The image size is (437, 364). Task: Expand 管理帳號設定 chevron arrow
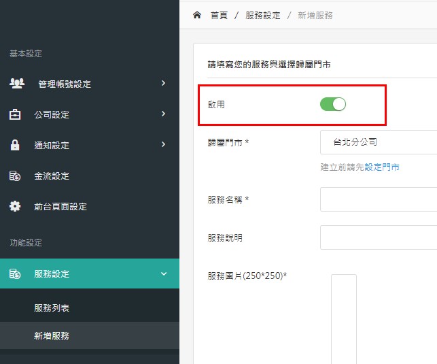(x=163, y=83)
